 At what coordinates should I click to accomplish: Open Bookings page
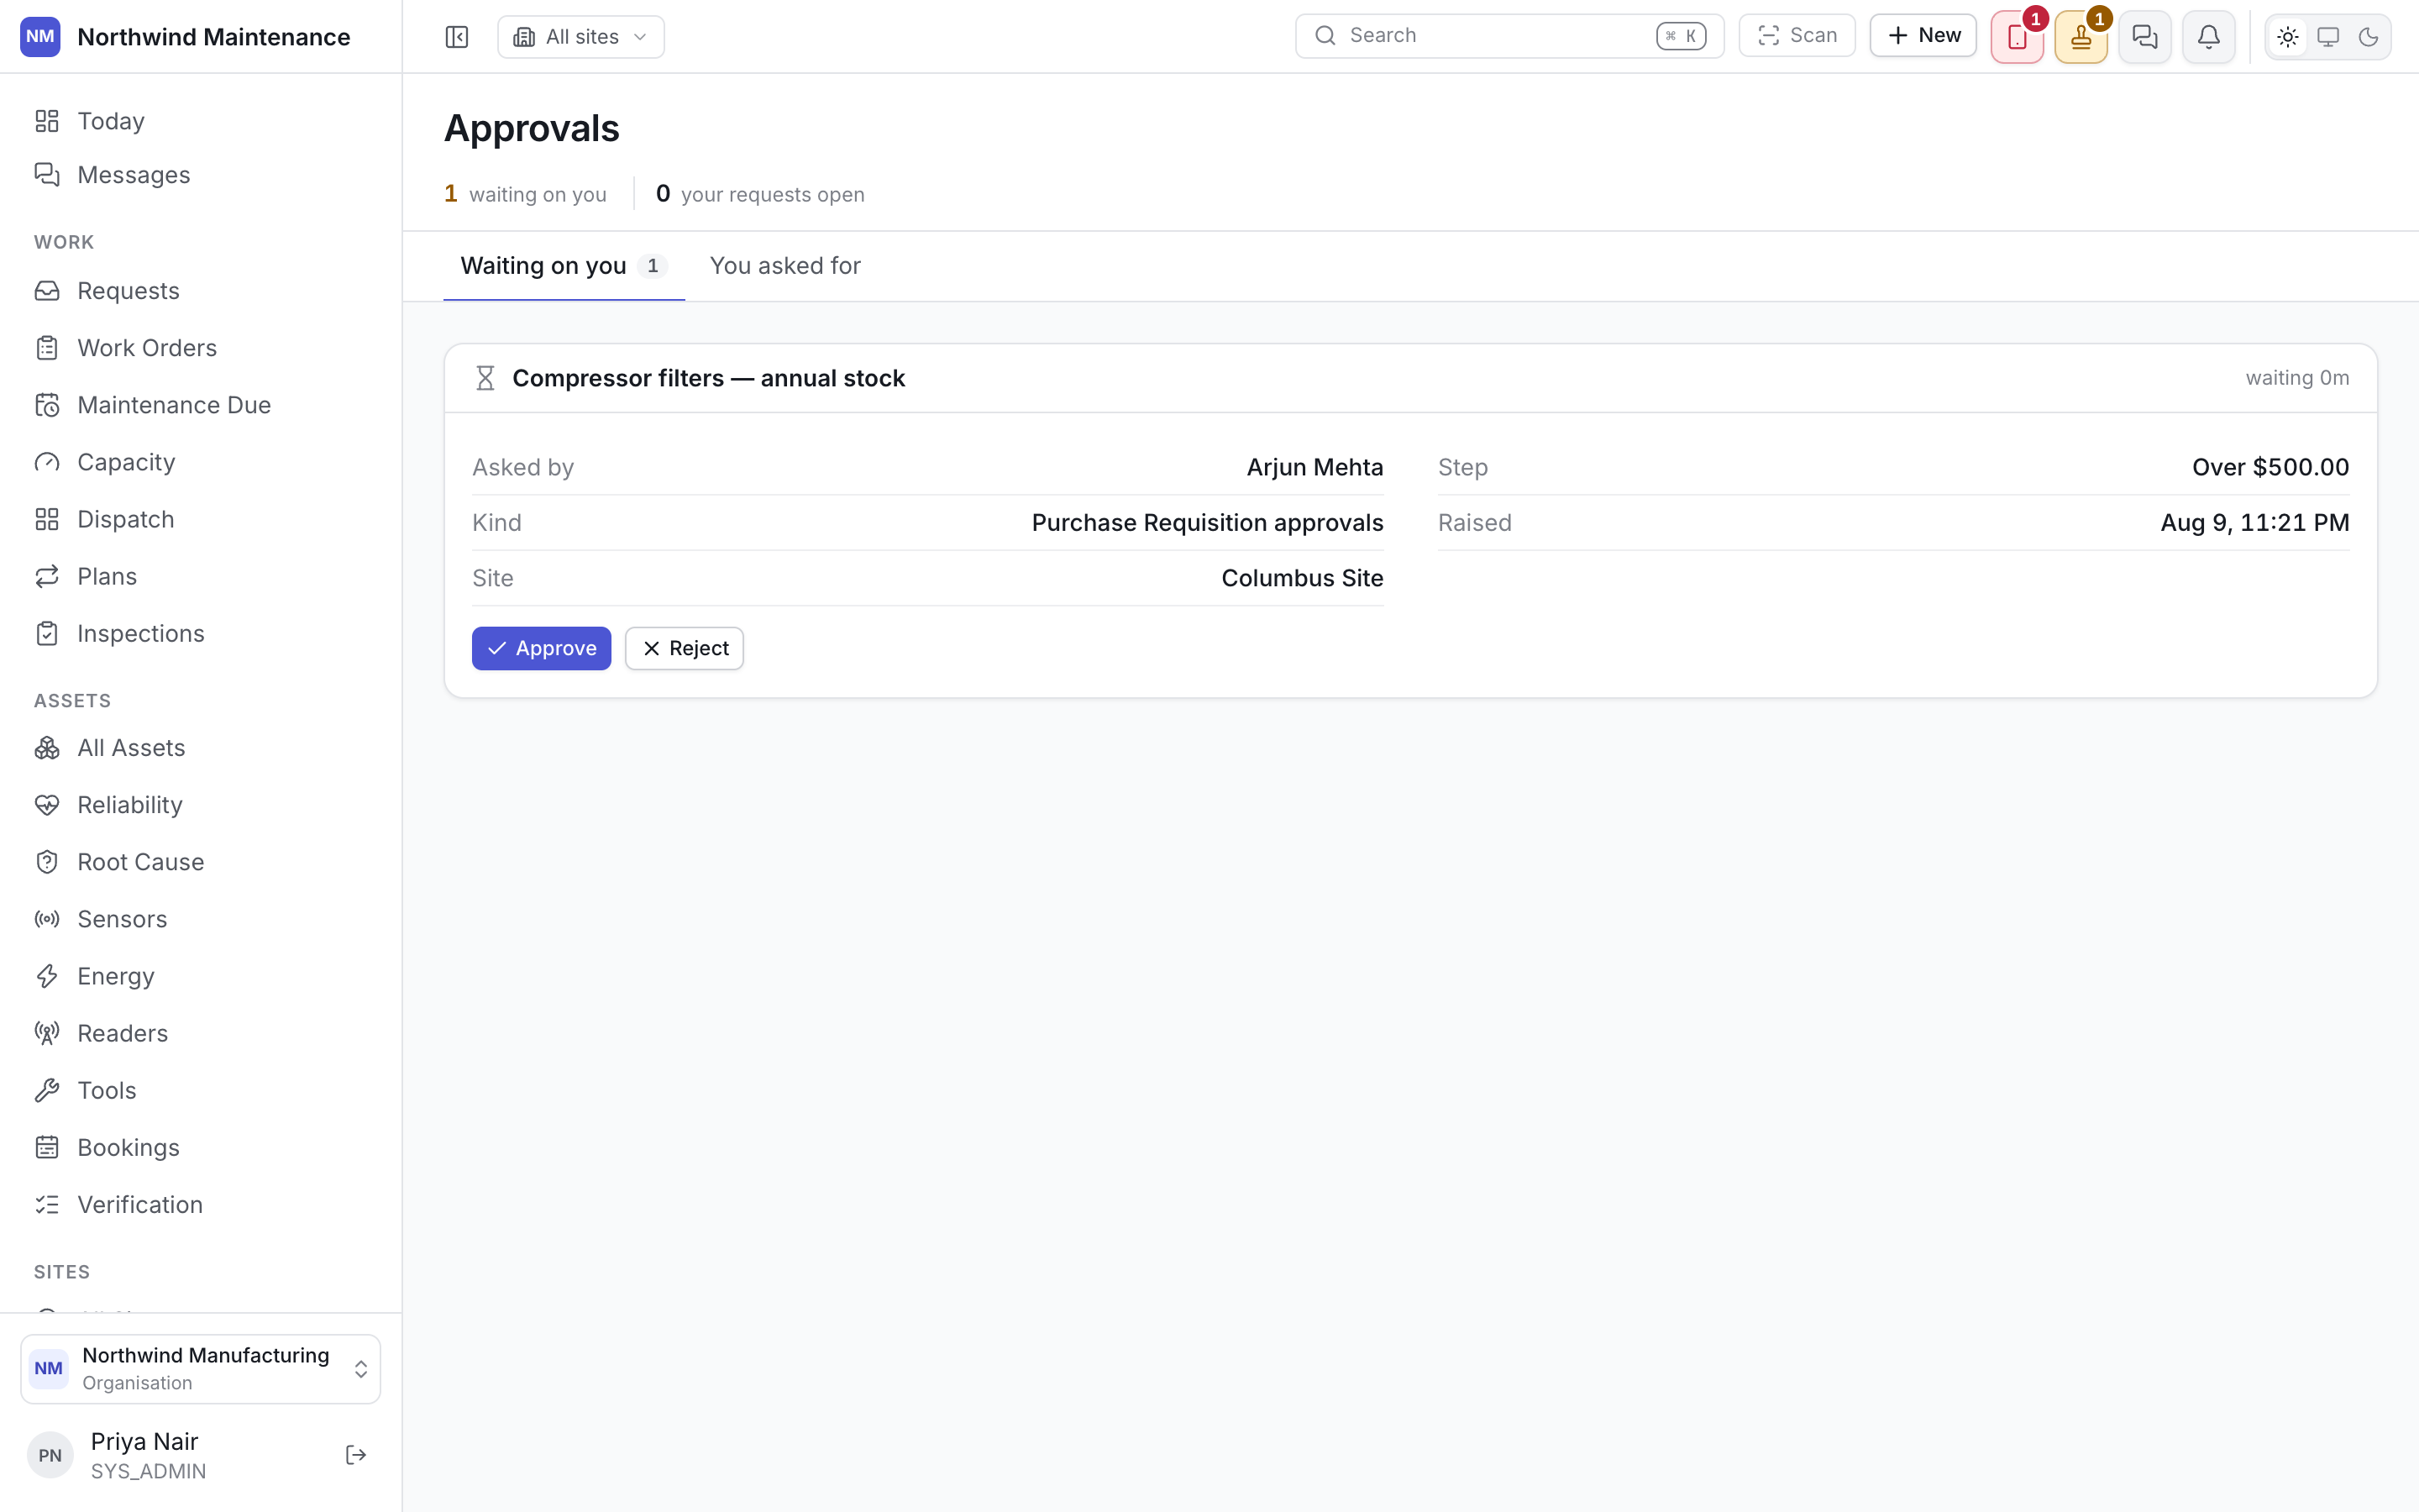(x=200, y=1147)
